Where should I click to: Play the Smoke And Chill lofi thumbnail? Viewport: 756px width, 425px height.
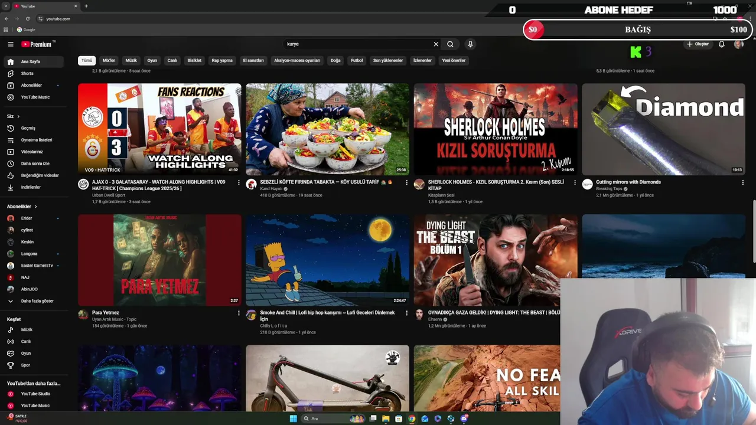pyautogui.click(x=327, y=260)
